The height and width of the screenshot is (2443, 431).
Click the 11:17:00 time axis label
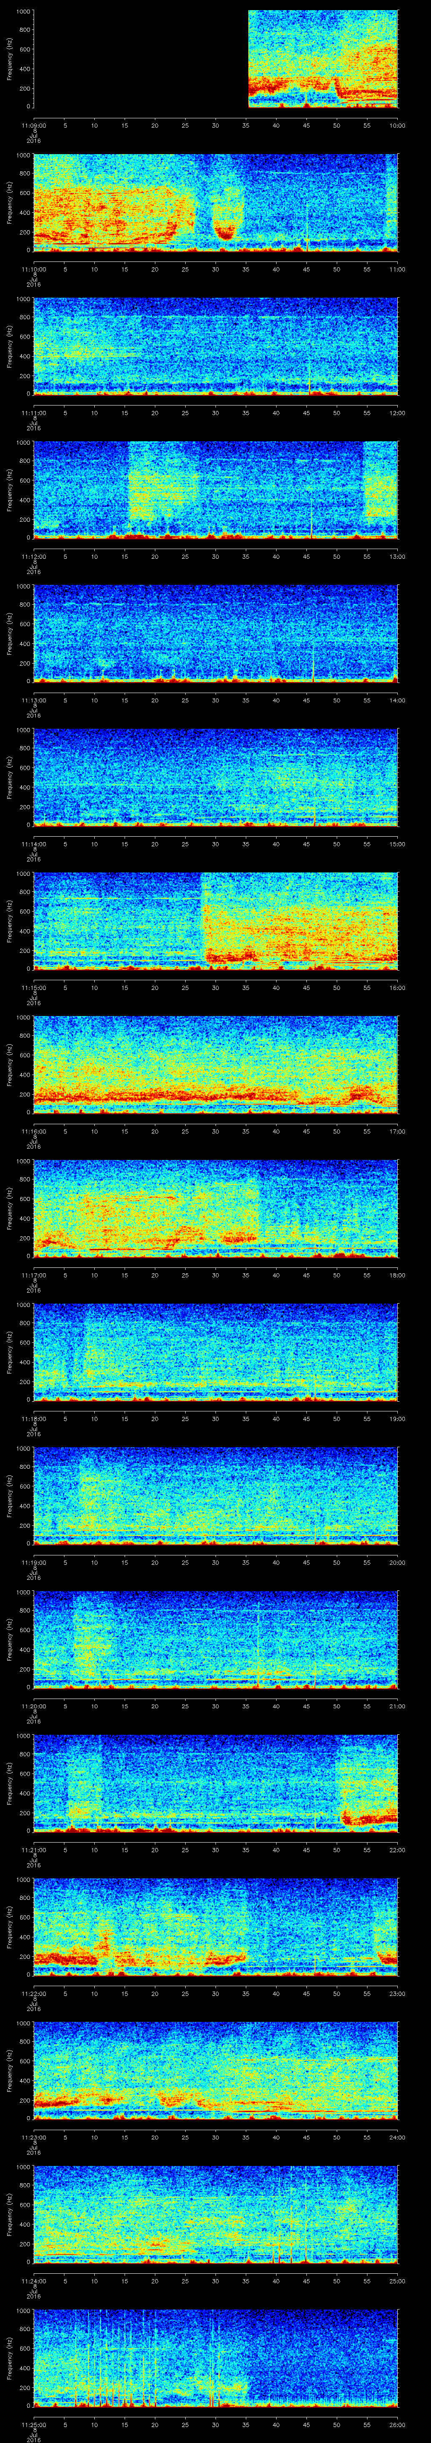[x=33, y=1275]
